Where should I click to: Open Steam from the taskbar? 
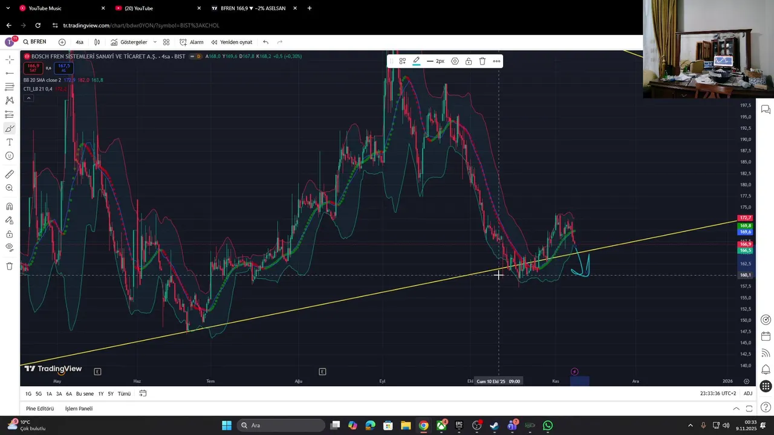point(494,425)
